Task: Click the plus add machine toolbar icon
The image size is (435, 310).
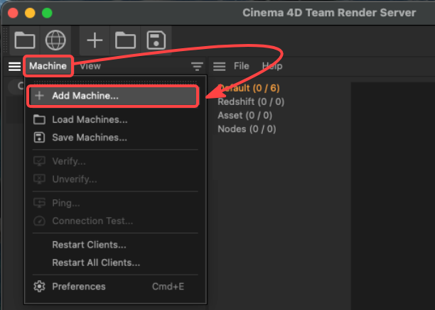Action: [95, 40]
